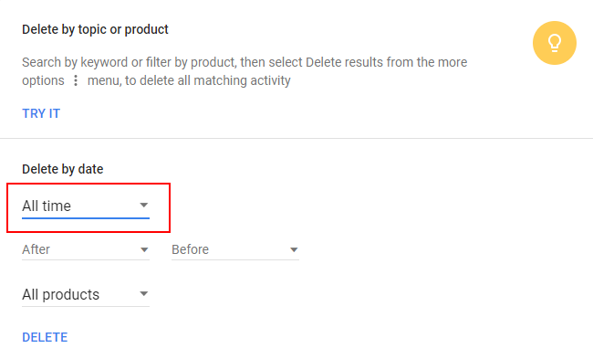Click the Search by keyword description line

click(x=244, y=62)
